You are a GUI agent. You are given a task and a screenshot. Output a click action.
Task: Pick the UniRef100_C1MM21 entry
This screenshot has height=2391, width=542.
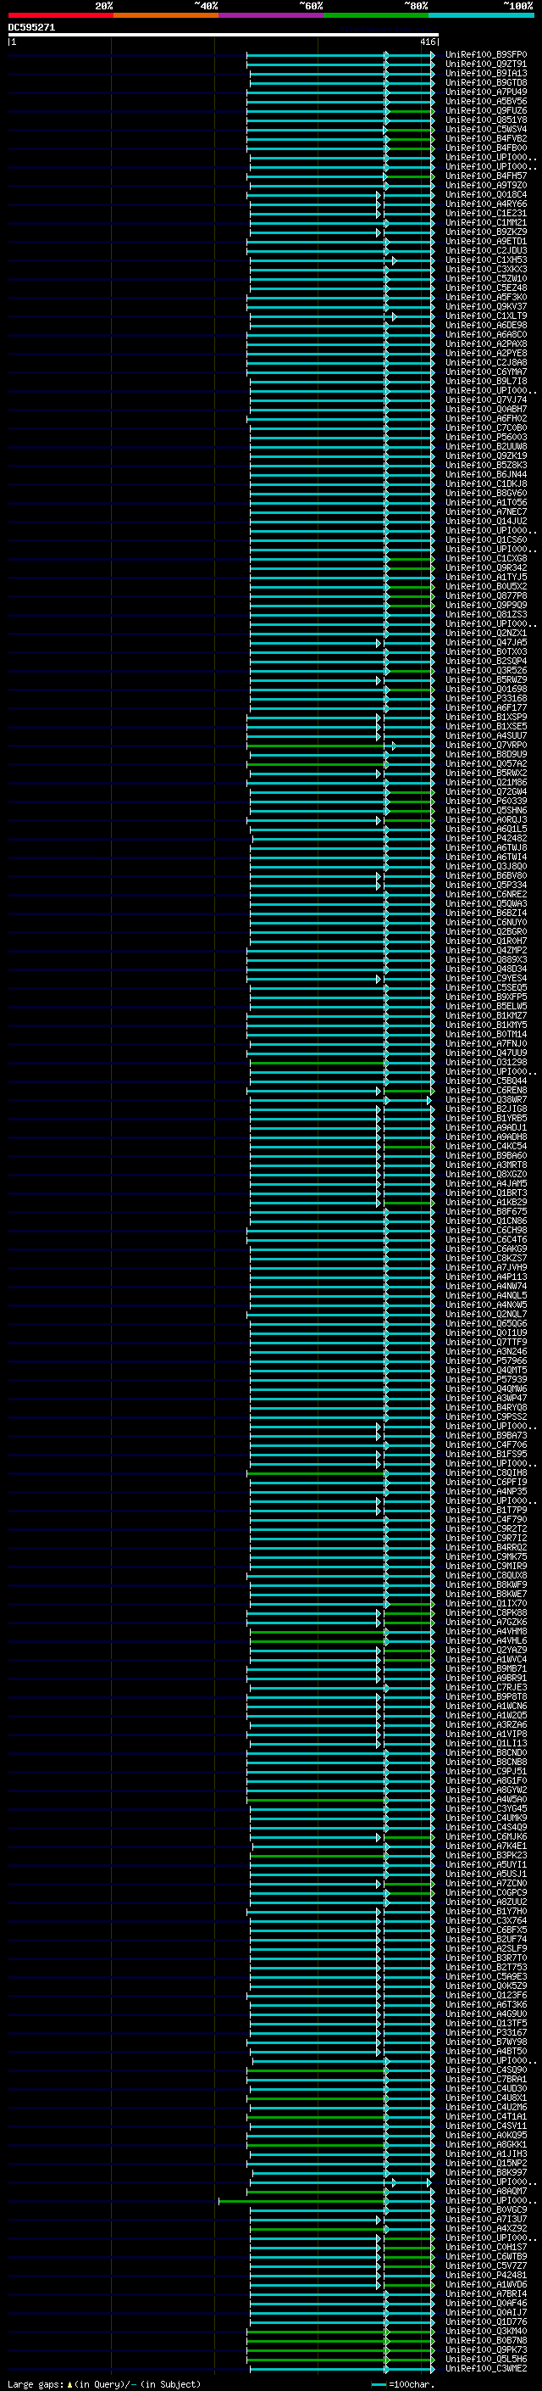[x=485, y=223]
